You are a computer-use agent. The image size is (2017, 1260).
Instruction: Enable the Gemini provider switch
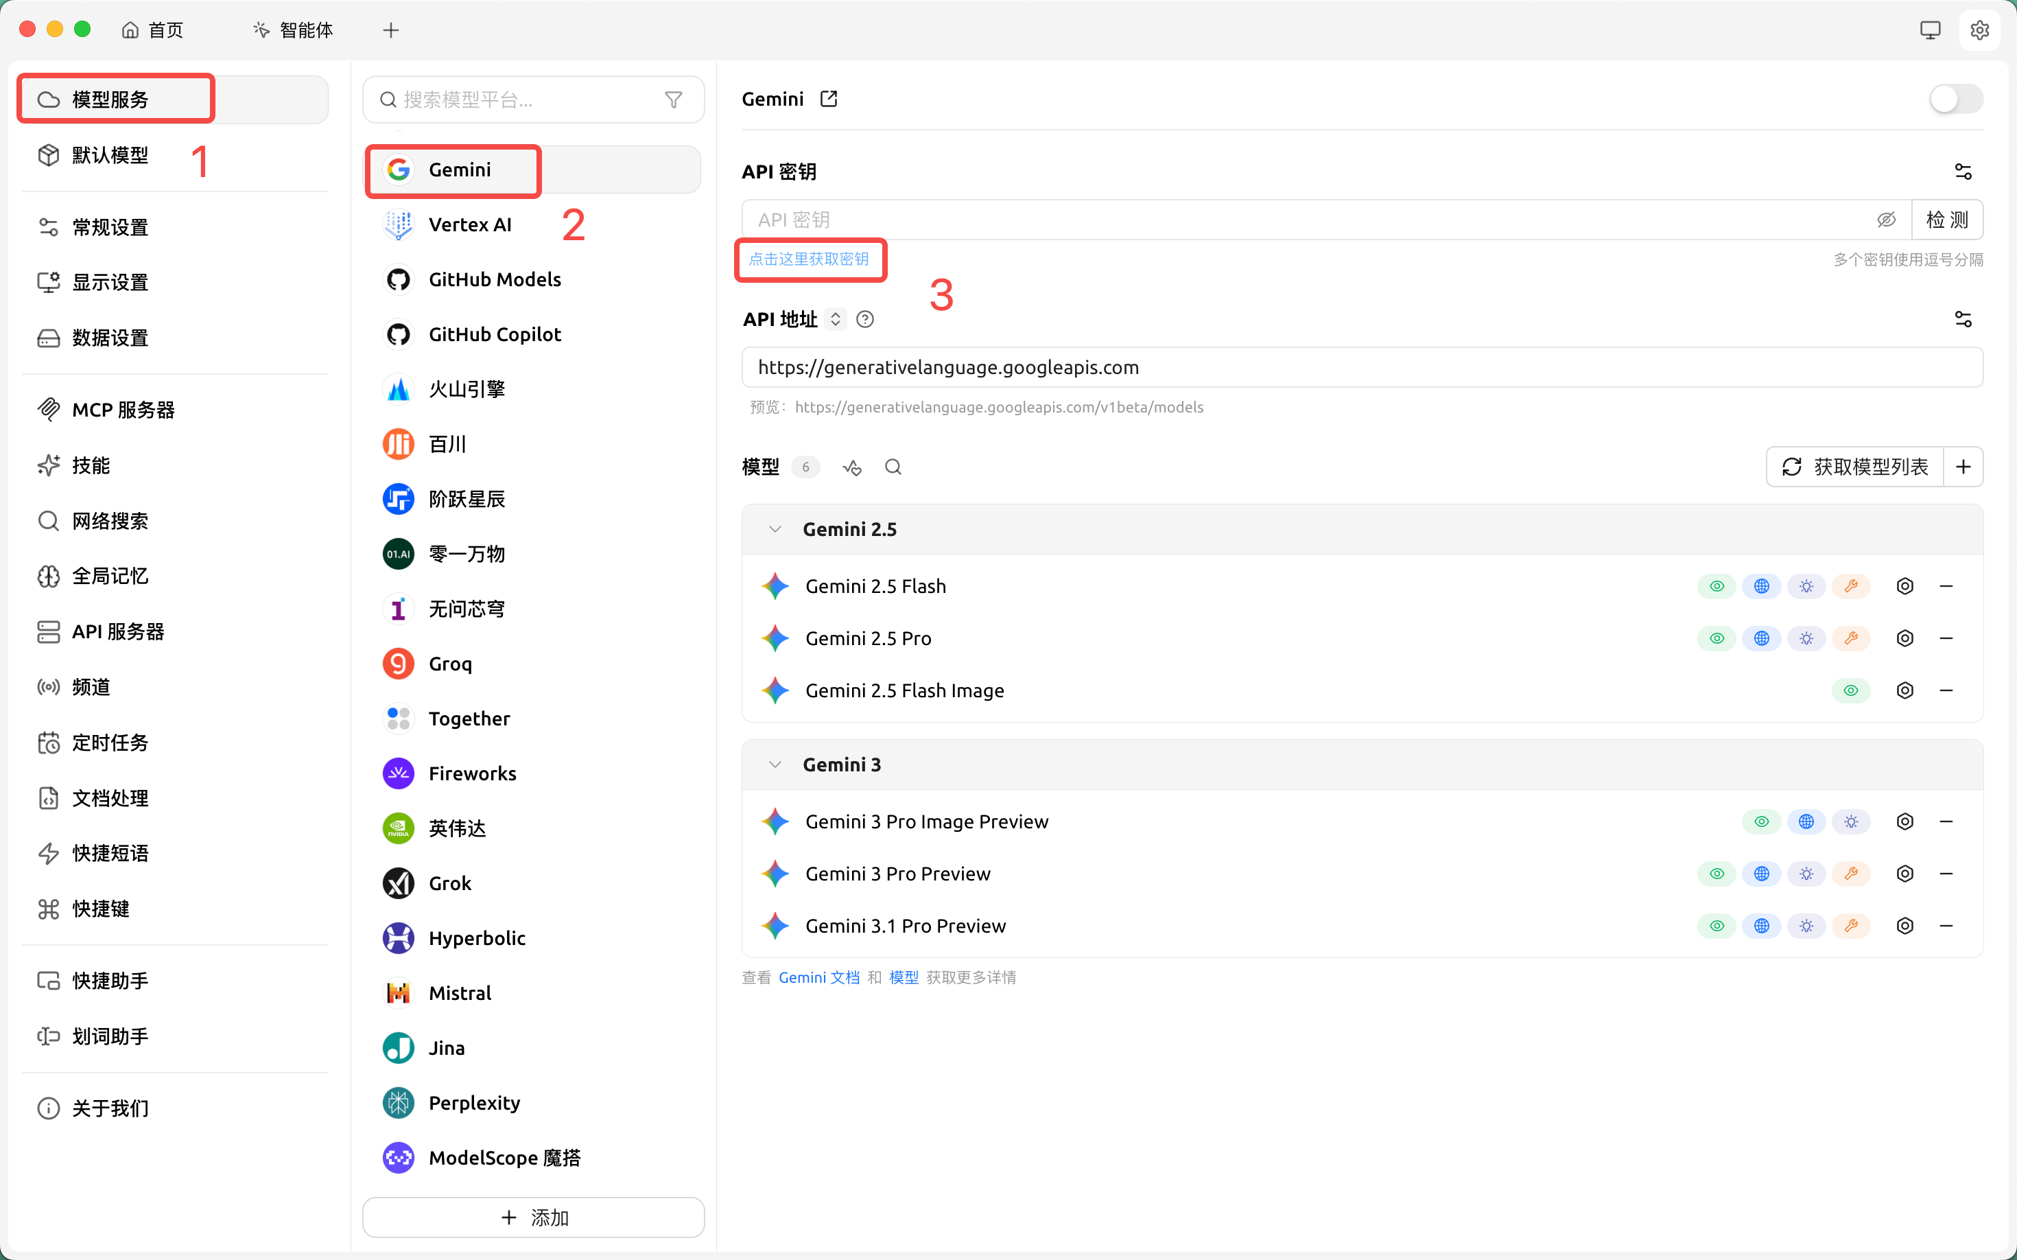[1955, 99]
